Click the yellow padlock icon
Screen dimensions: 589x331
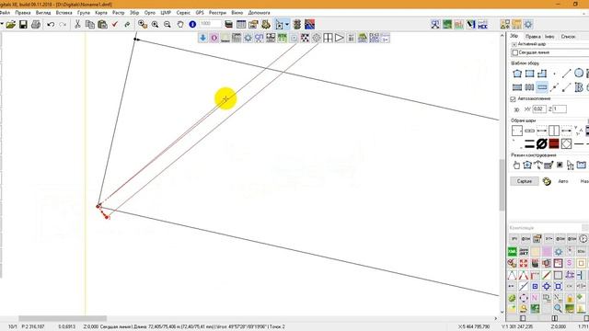pos(570,298)
